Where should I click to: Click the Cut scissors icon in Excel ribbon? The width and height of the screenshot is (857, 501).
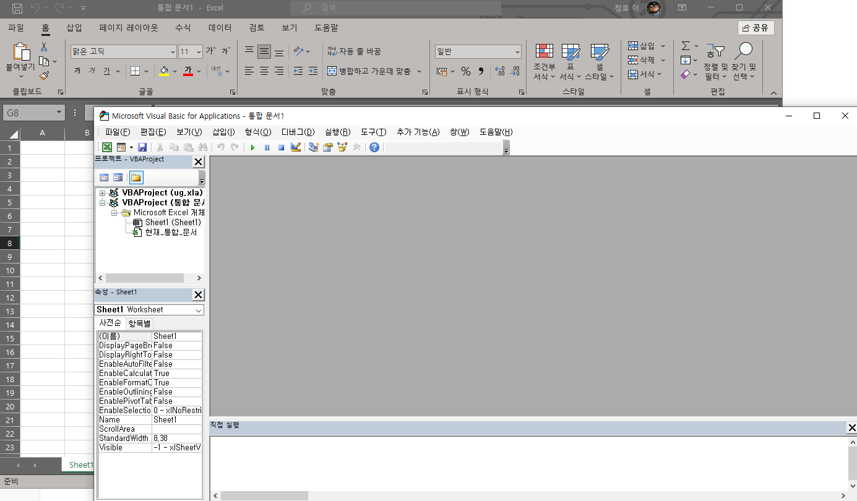tap(44, 47)
